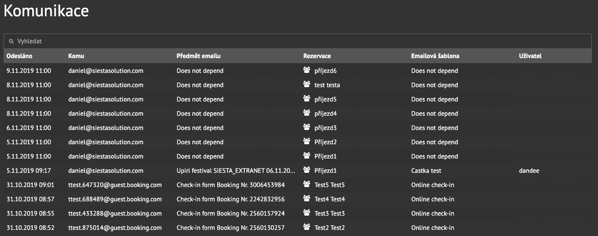This screenshot has height=236, width=598.
Task: Click the group icon beside Test2 Test2
Action: (x=307, y=227)
